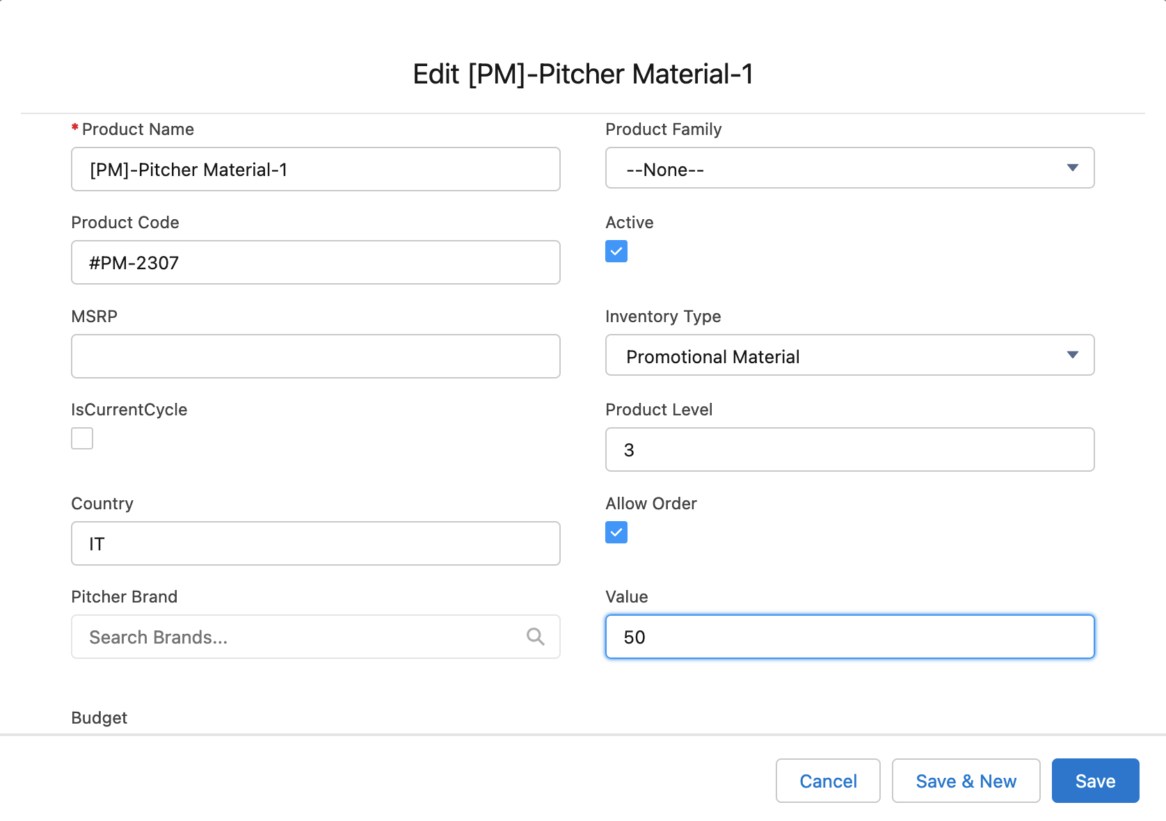The image size is (1166, 821).
Task: Click the Save & New button
Action: 966,781
